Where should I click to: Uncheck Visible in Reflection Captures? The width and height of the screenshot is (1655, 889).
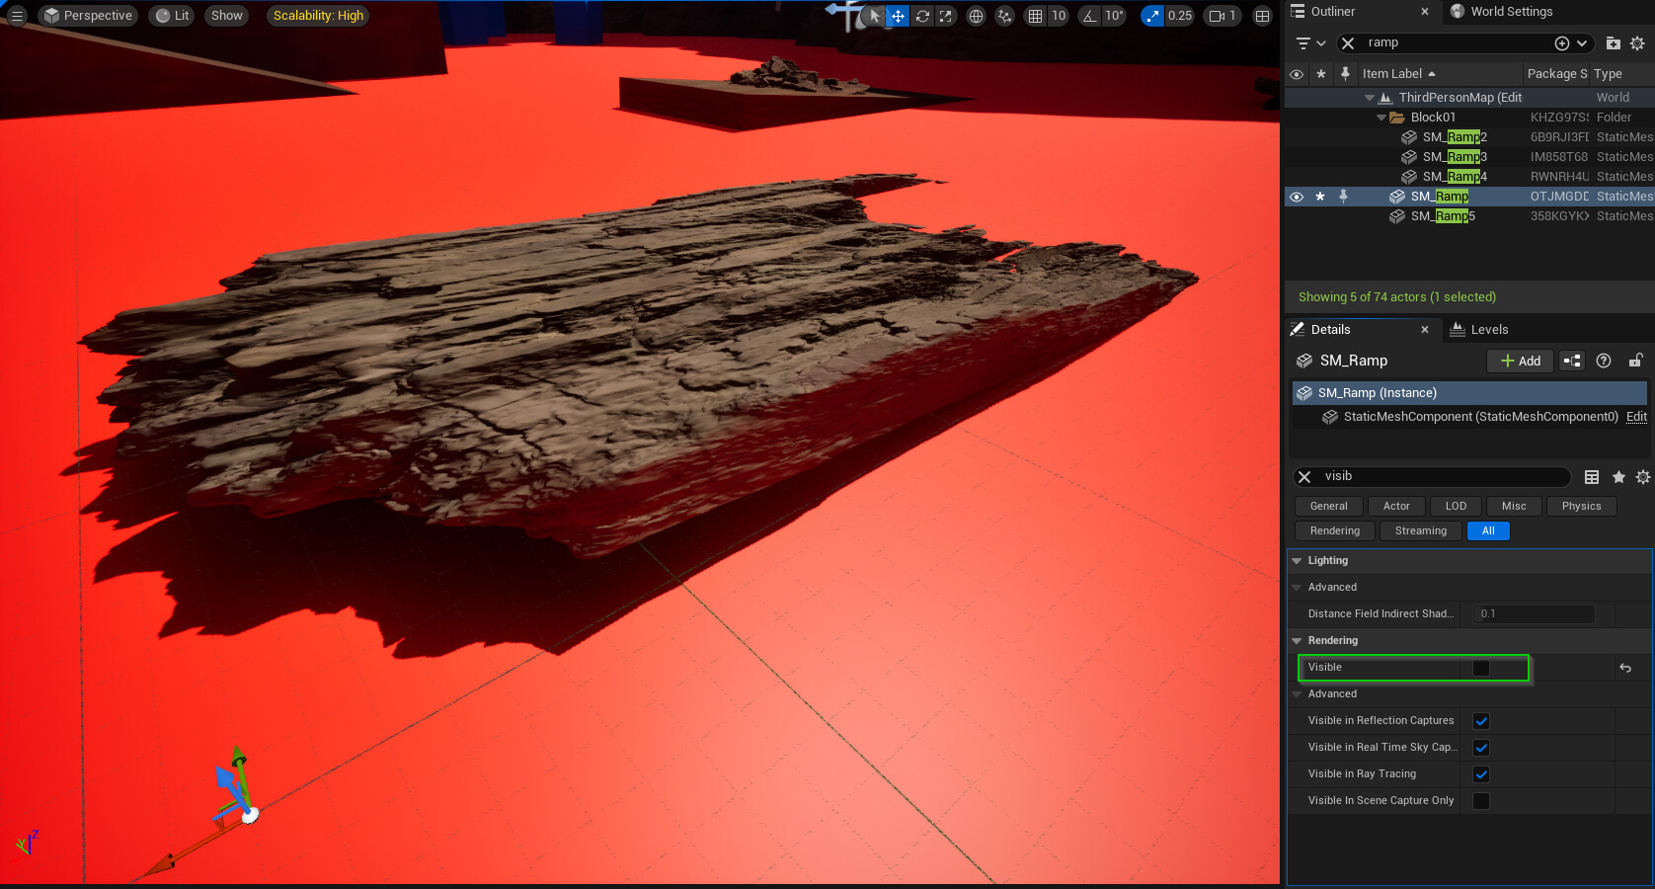[1481, 721]
